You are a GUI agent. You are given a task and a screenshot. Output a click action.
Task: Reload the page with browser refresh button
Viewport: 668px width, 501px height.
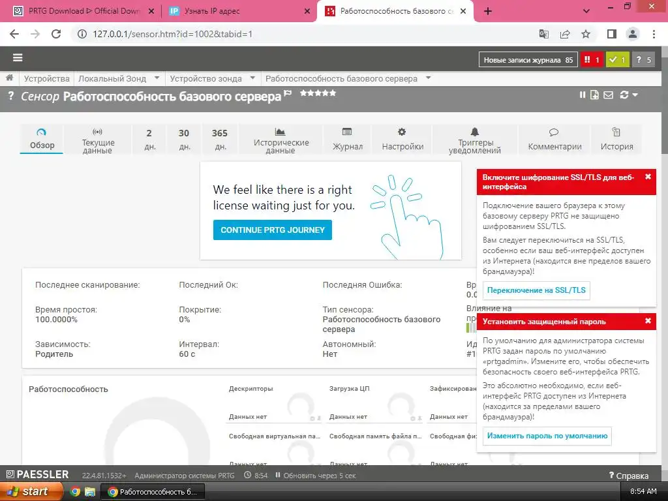56,34
